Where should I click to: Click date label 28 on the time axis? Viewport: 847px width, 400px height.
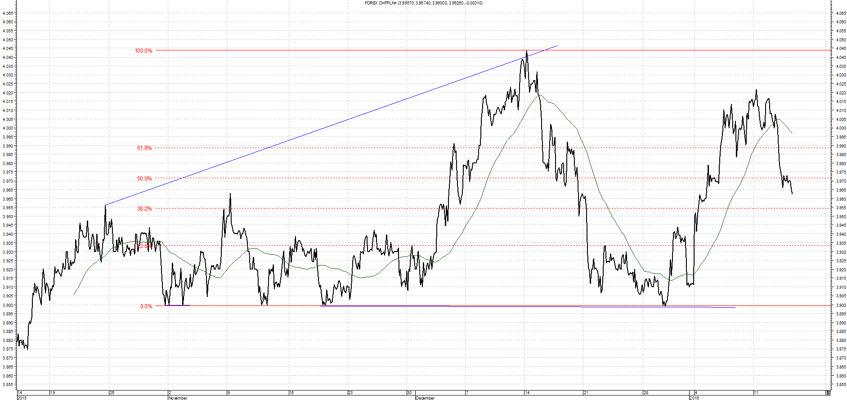[x=646, y=393]
